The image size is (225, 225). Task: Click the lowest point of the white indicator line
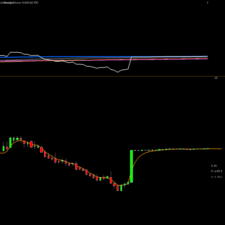click(117, 72)
